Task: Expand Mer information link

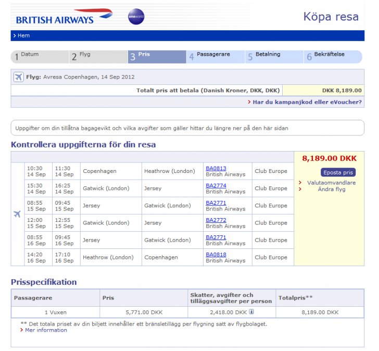Action: 46,330
